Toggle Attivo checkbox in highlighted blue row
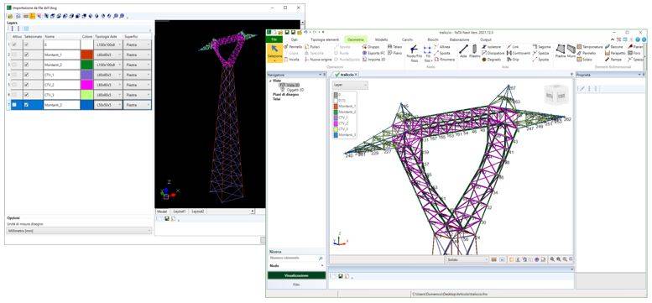Image resolution: width=652 pixels, height=303 pixels. 14,105
